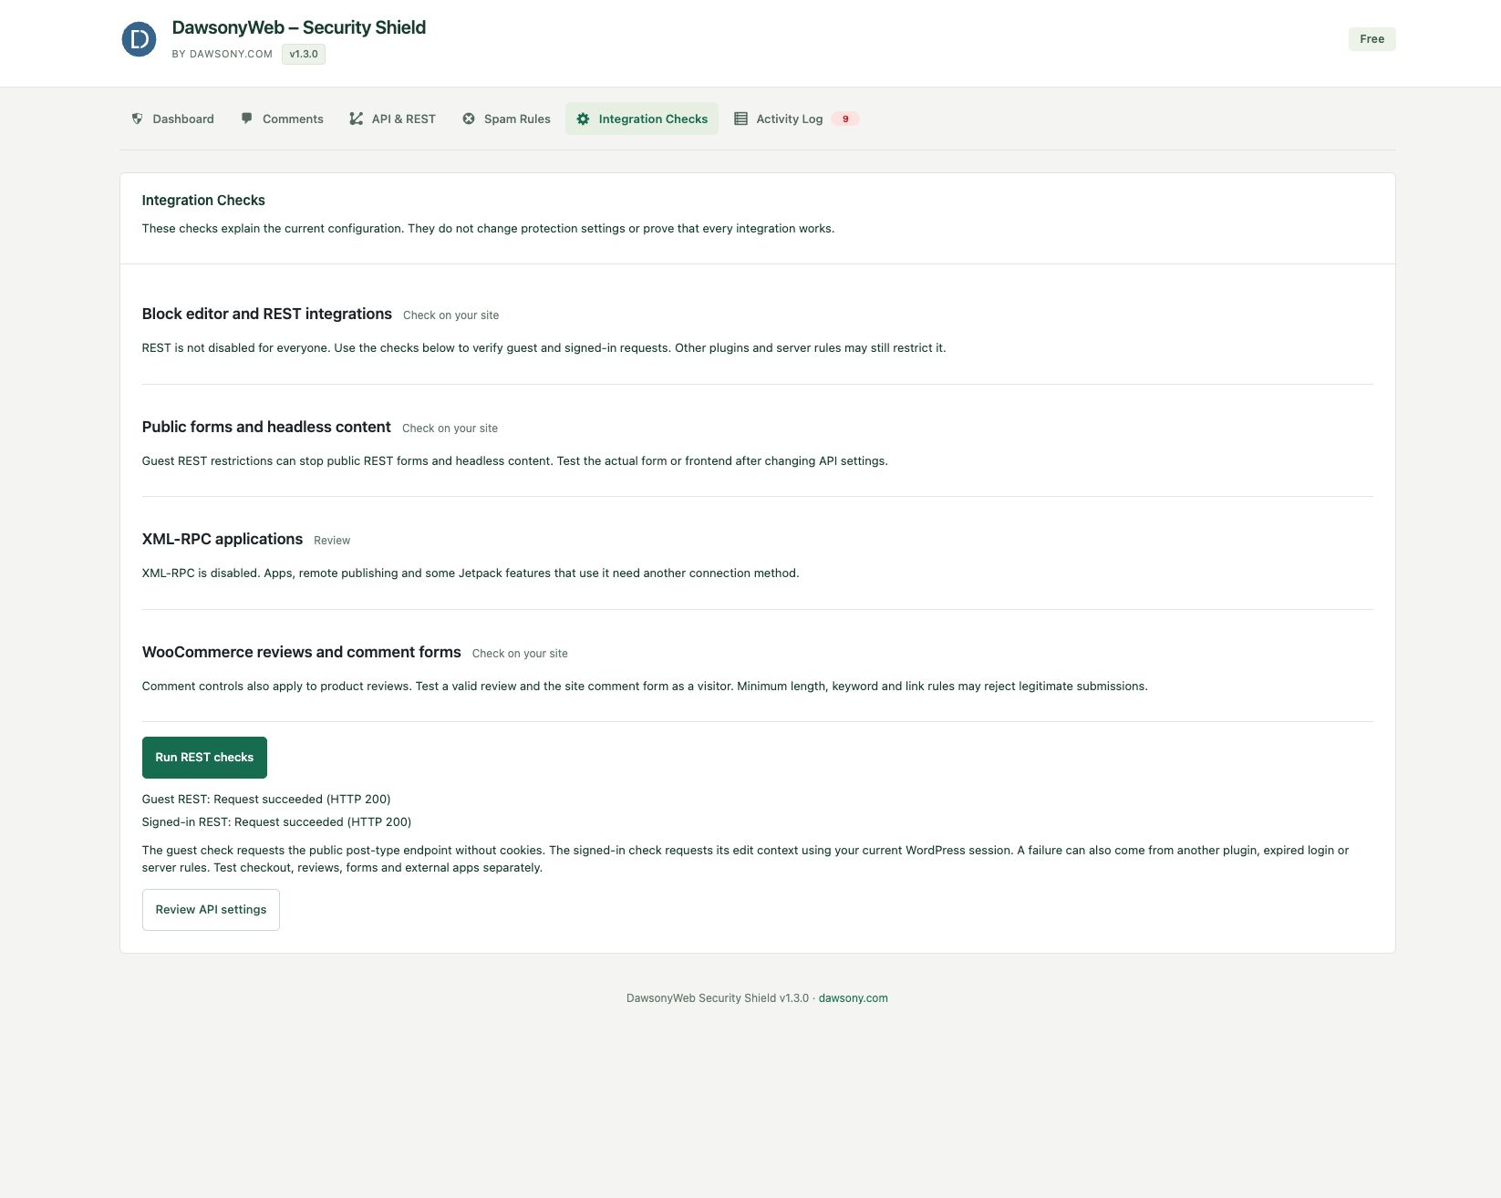The height and width of the screenshot is (1198, 1501).
Task: Click the XML-RPC is disabled description
Action: [x=471, y=573]
